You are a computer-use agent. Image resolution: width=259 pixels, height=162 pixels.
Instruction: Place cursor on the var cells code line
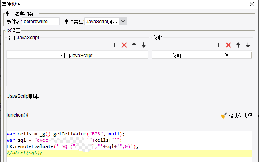[66, 134]
